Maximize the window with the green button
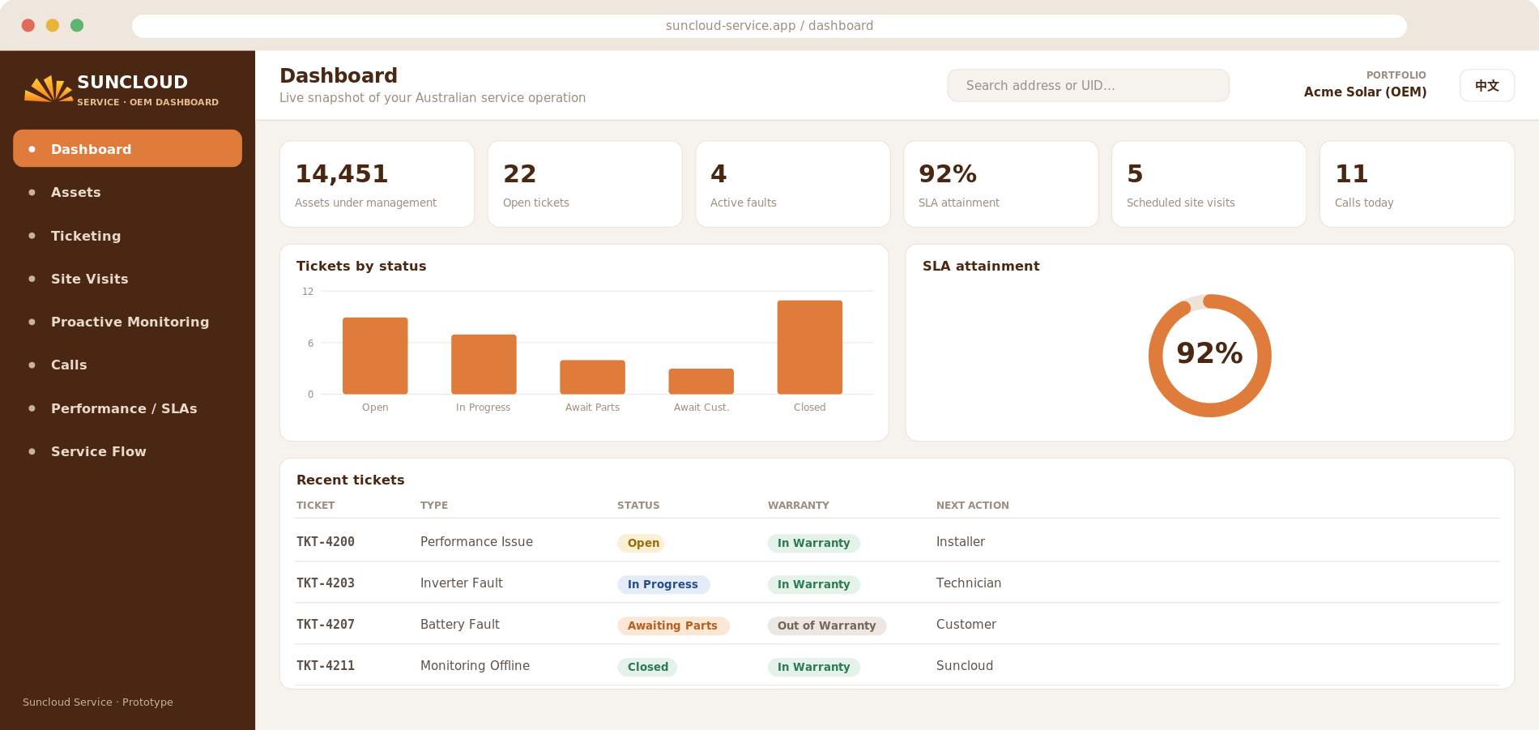The height and width of the screenshot is (730, 1539). pyautogui.click(x=77, y=25)
